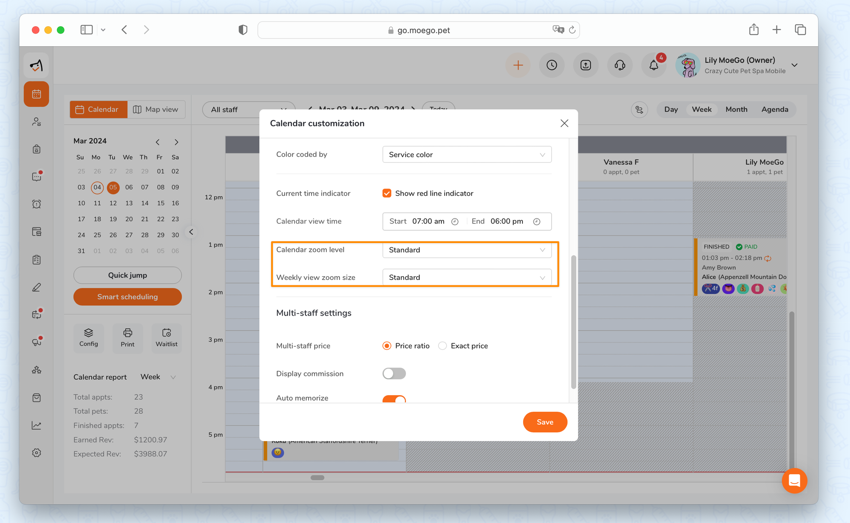
Task: Click the notification bell icon
Action: [654, 65]
